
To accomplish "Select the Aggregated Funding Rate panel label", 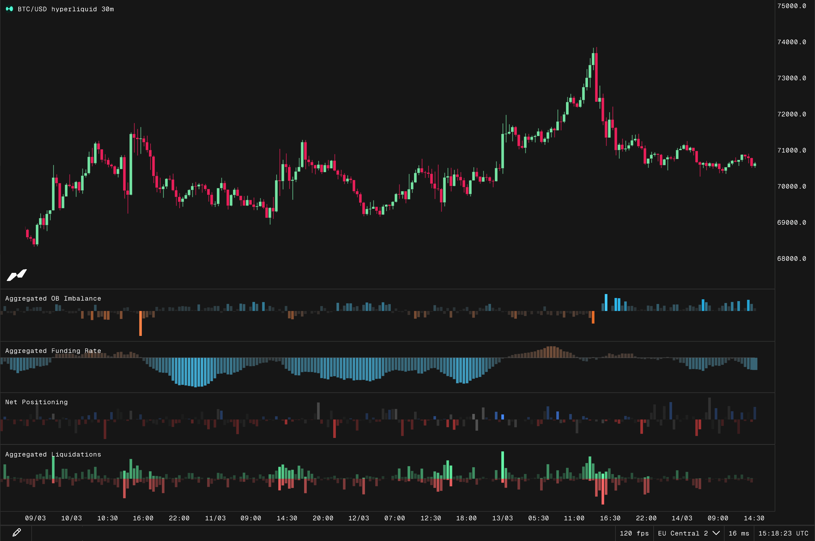I will click(x=53, y=351).
